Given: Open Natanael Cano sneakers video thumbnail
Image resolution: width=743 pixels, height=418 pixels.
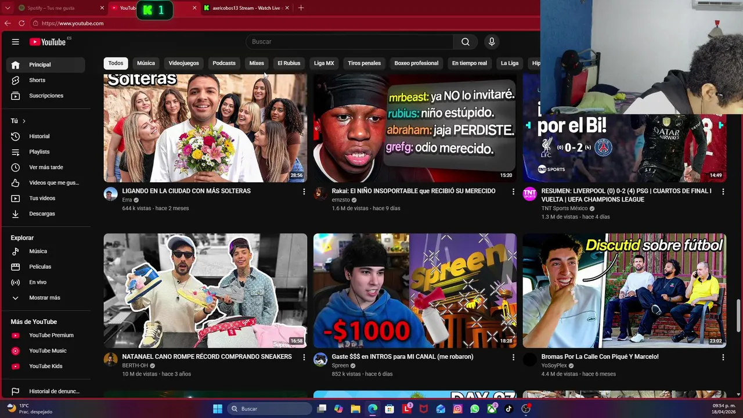Looking at the screenshot, I should pos(205,291).
